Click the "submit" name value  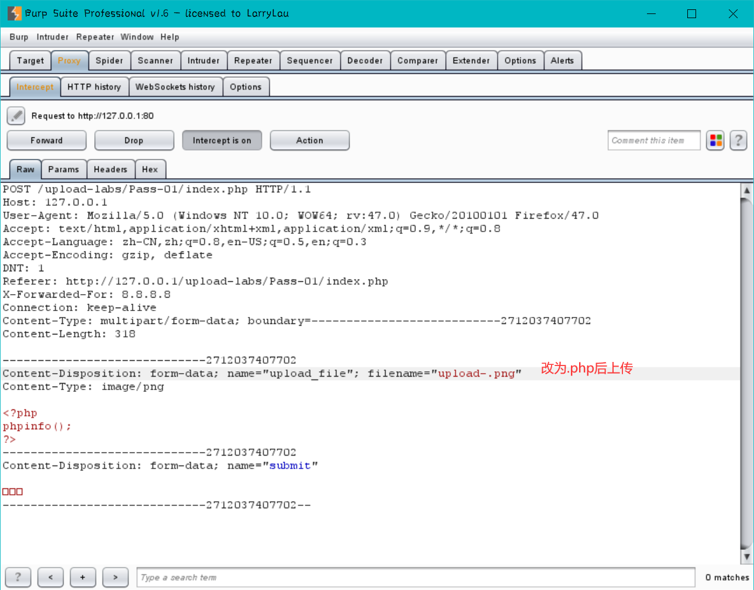click(x=290, y=465)
